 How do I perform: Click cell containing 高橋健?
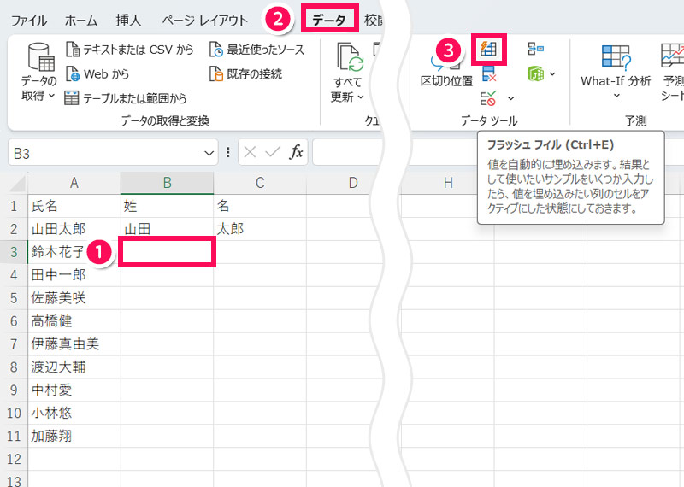(x=74, y=321)
